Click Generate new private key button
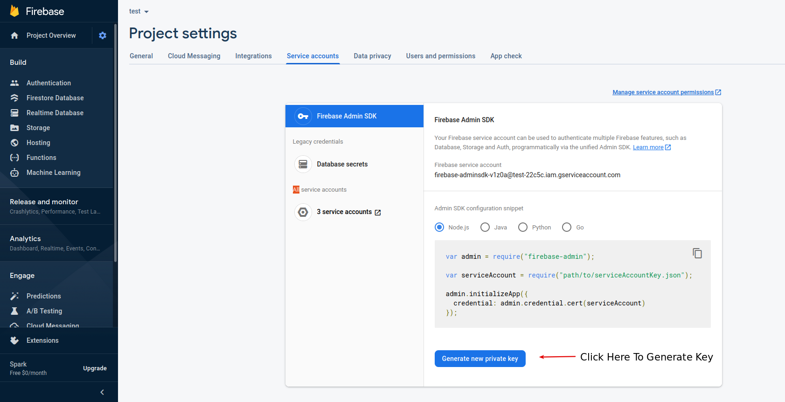Screen dimensions: 785x402 click(480, 359)
